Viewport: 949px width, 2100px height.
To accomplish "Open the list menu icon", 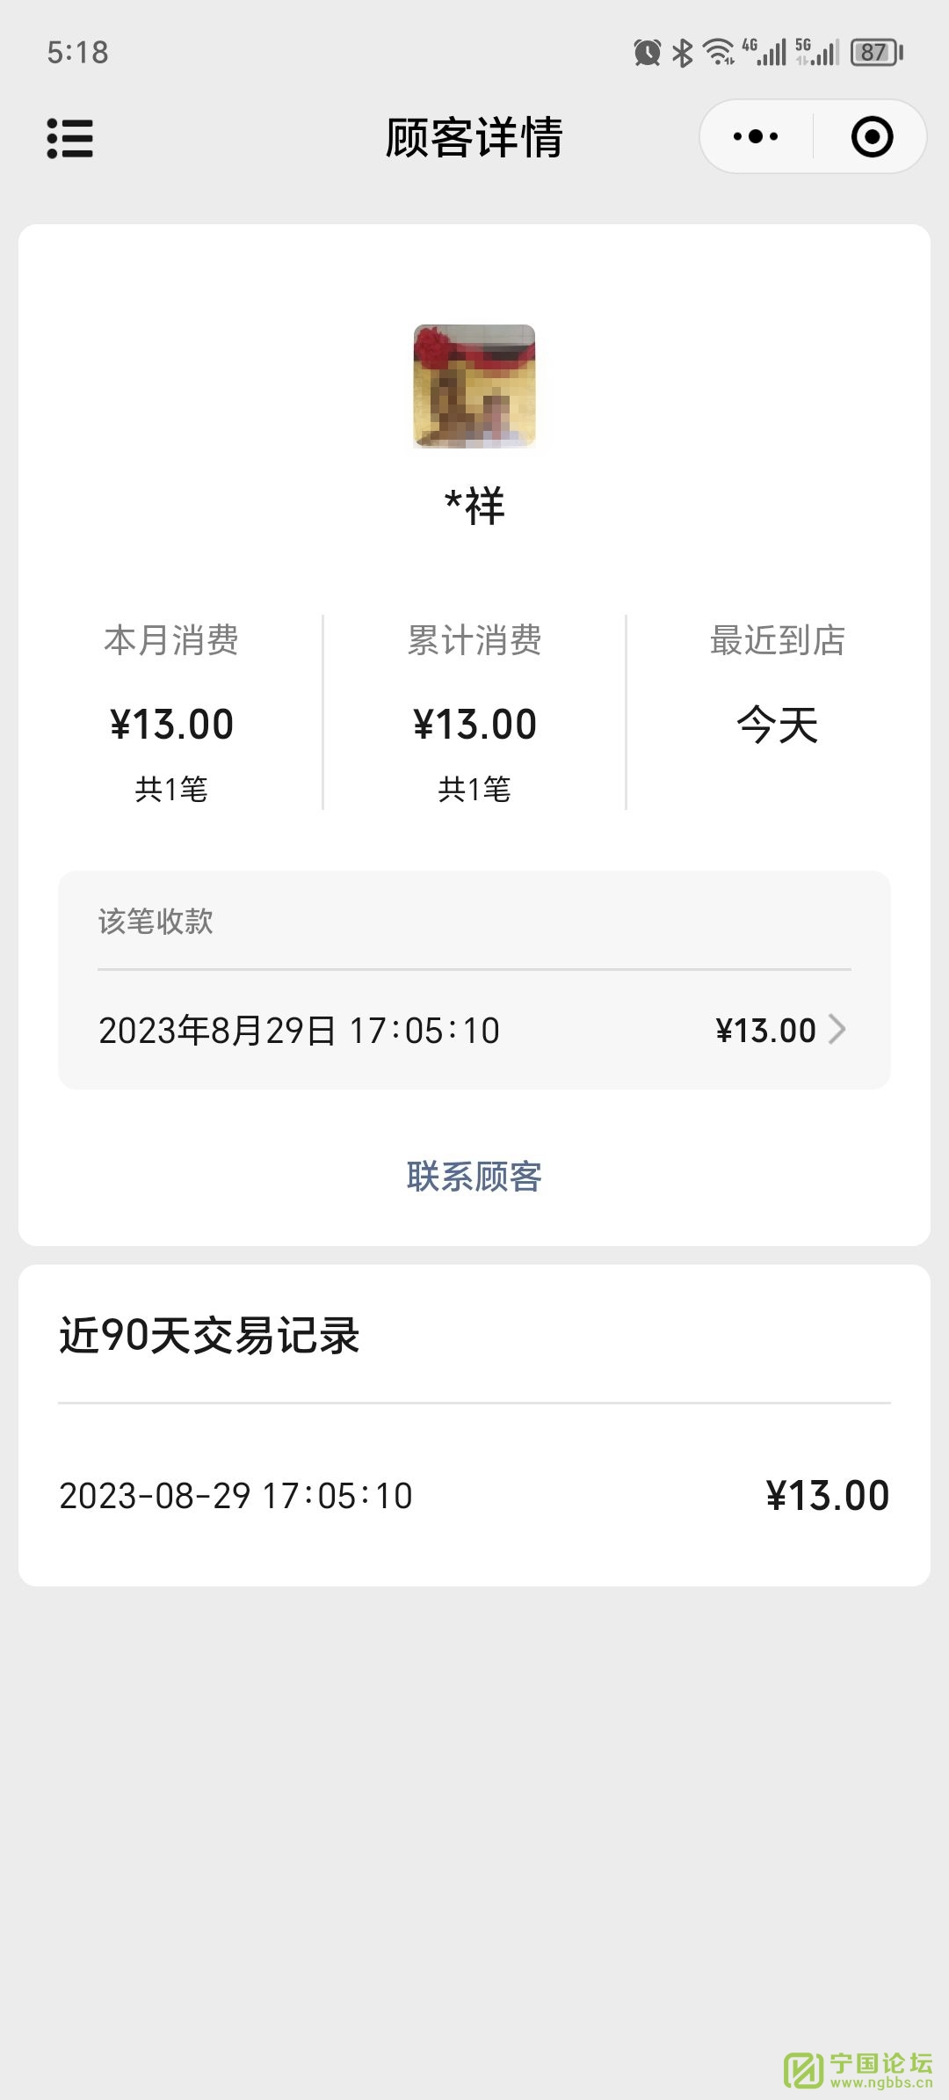I will (69, 138).
